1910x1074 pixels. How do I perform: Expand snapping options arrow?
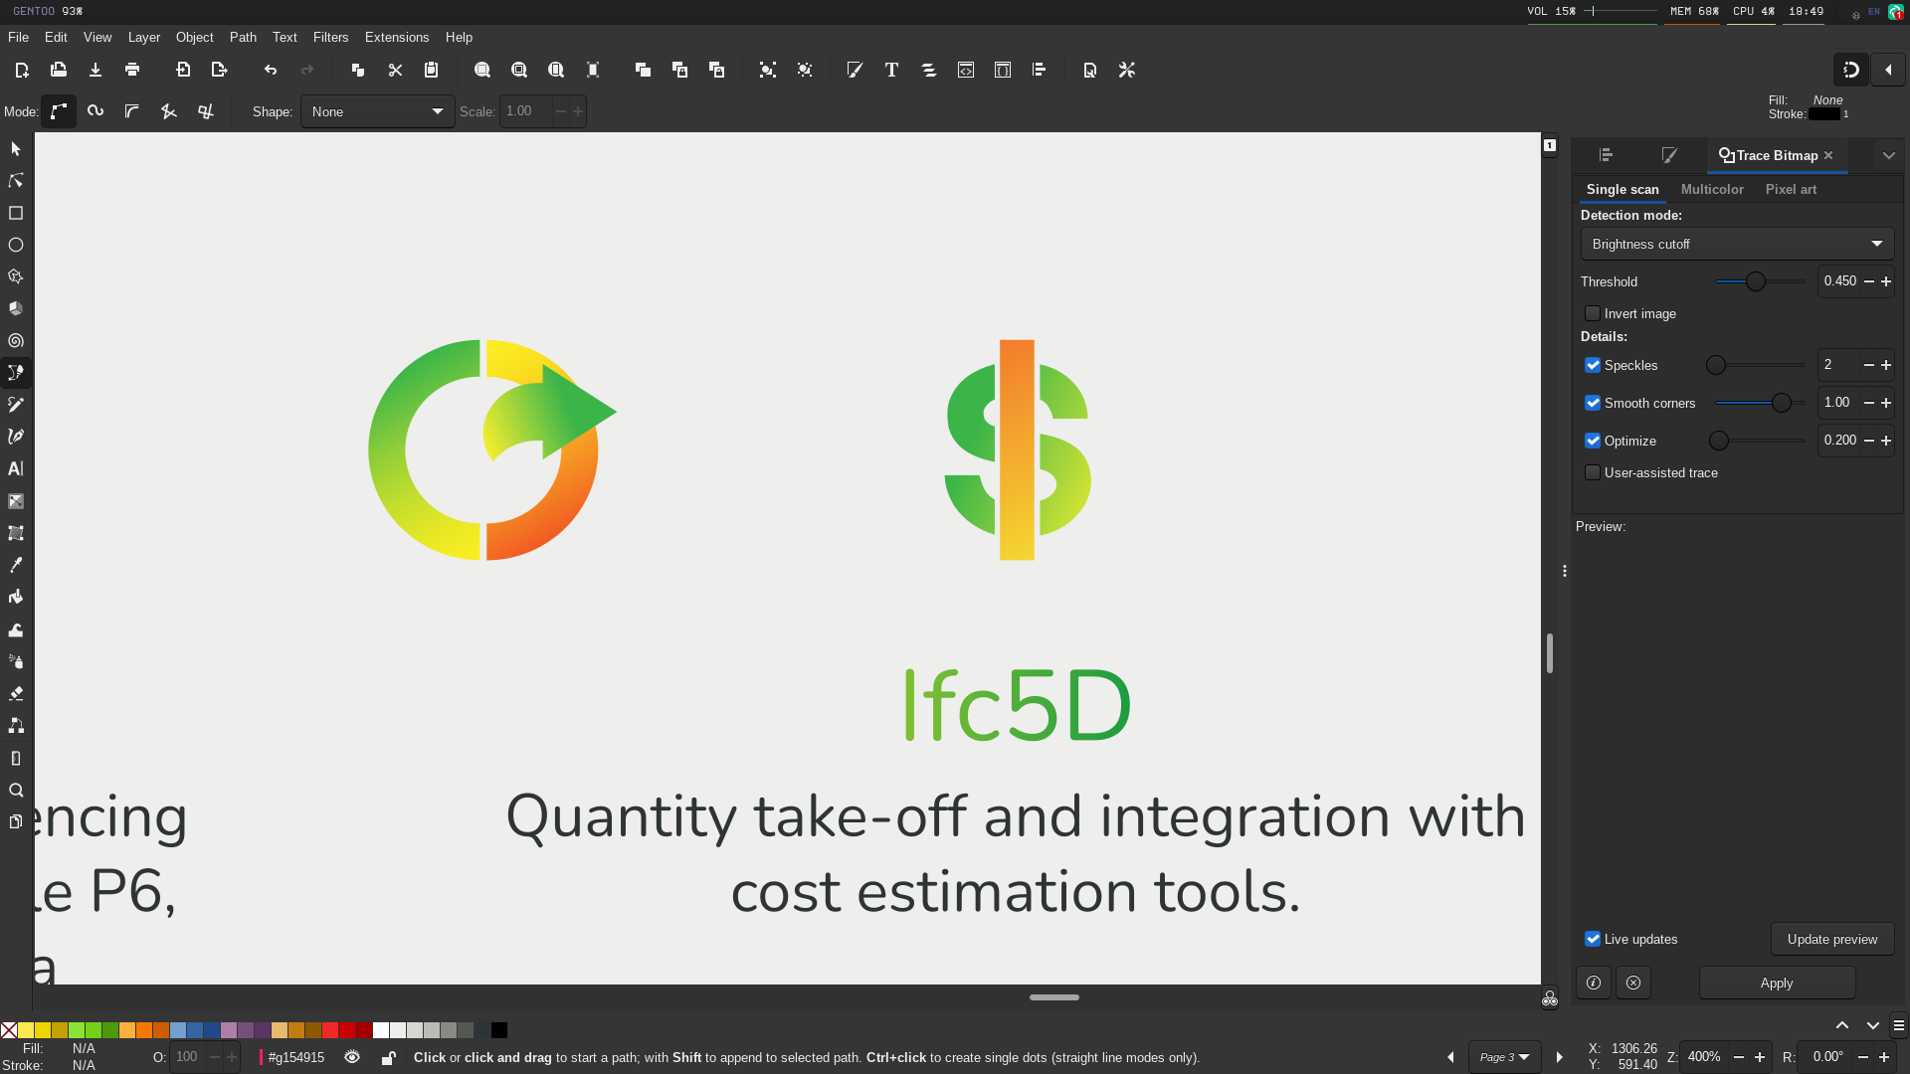(x=1888, y=70)
